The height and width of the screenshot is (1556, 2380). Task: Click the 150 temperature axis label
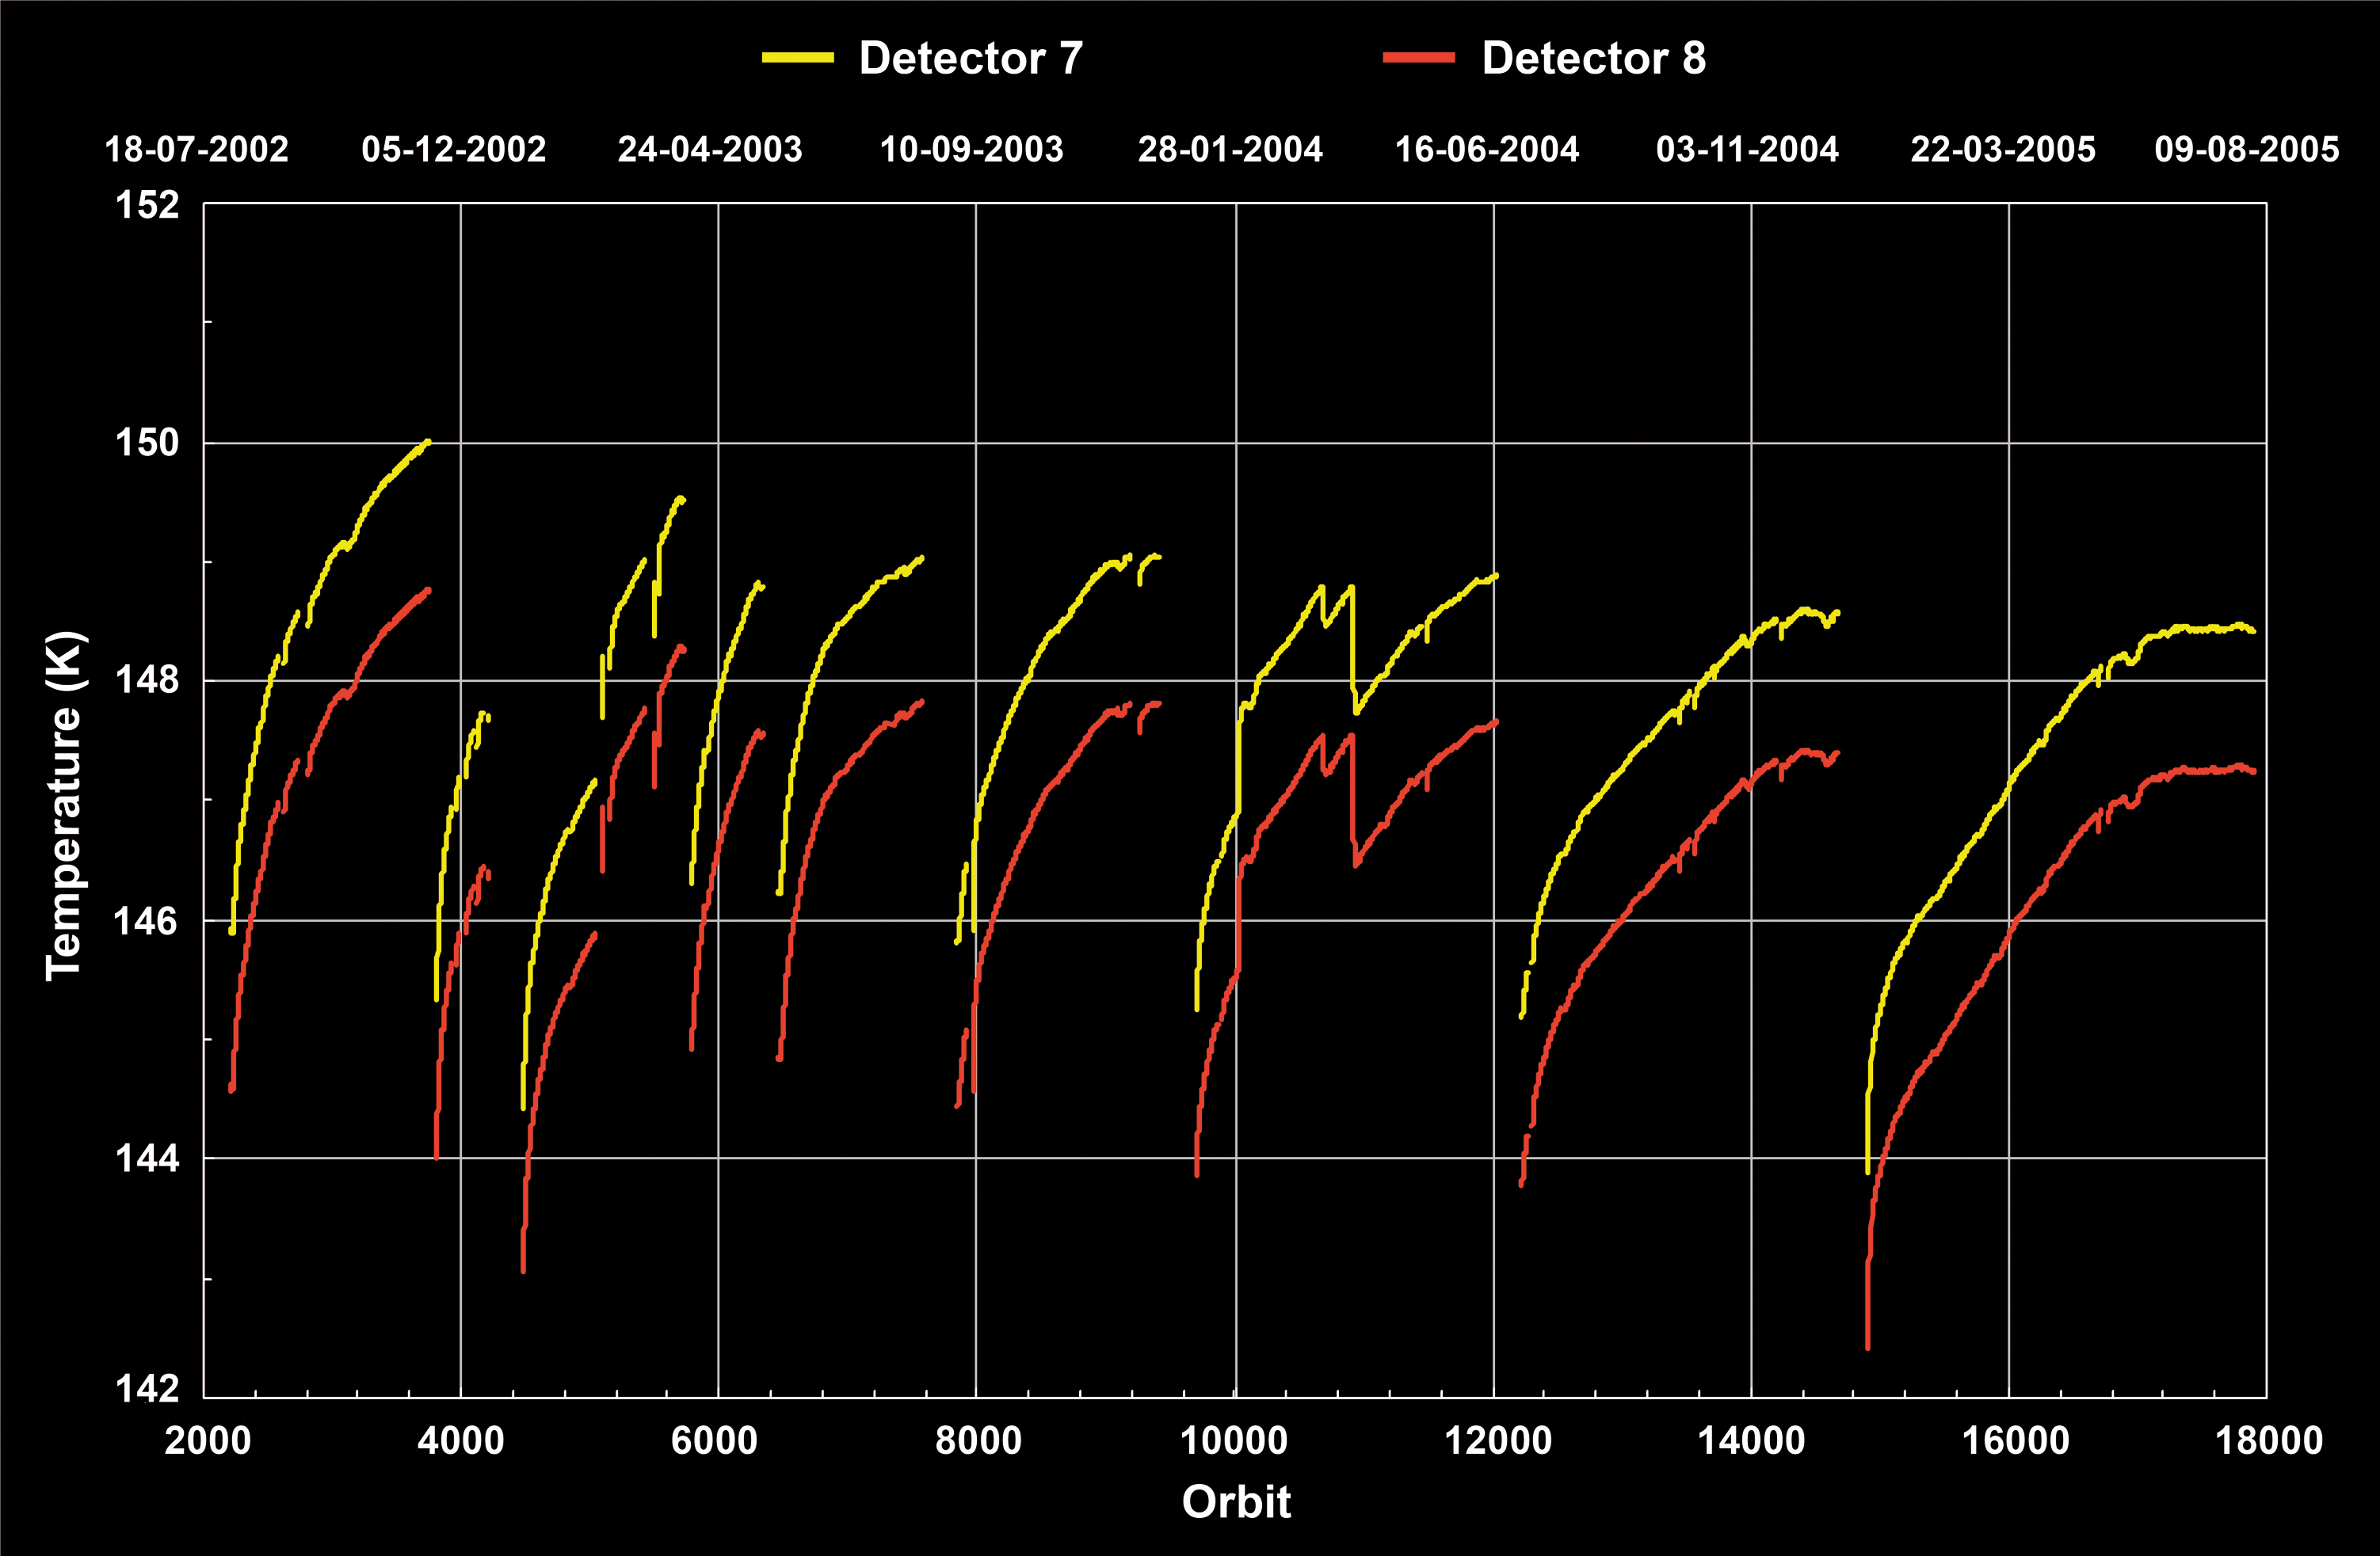point(148,442)
